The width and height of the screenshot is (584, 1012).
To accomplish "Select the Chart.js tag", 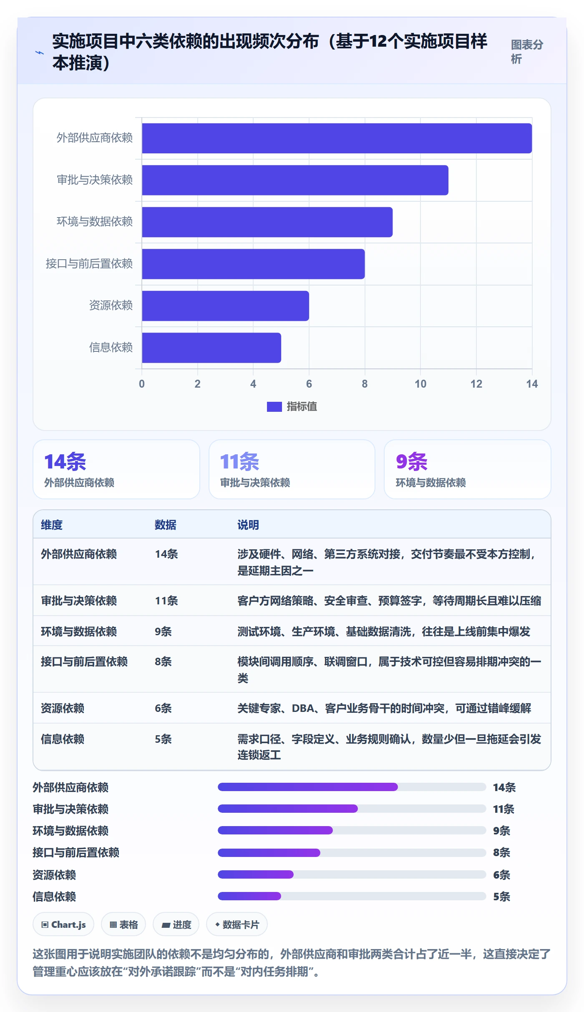I will tap(63, 924).
